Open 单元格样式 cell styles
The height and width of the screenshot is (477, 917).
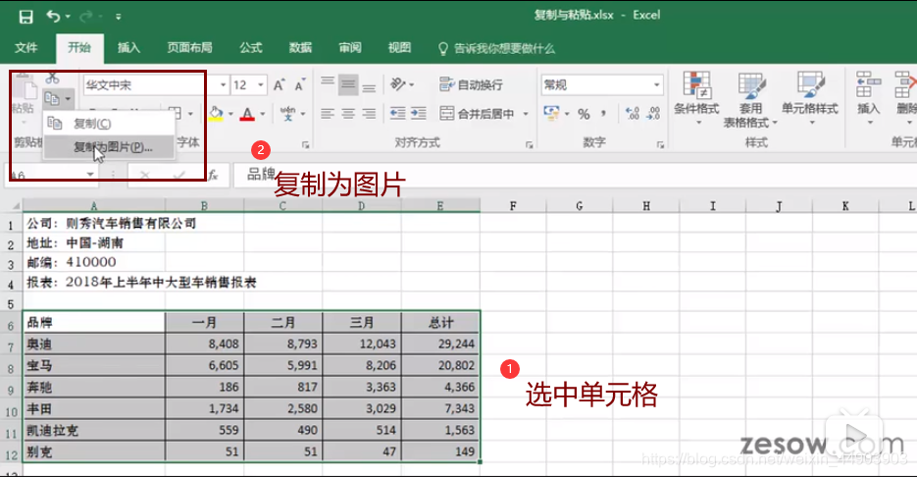pyautogui.click(x=810, y=98)
